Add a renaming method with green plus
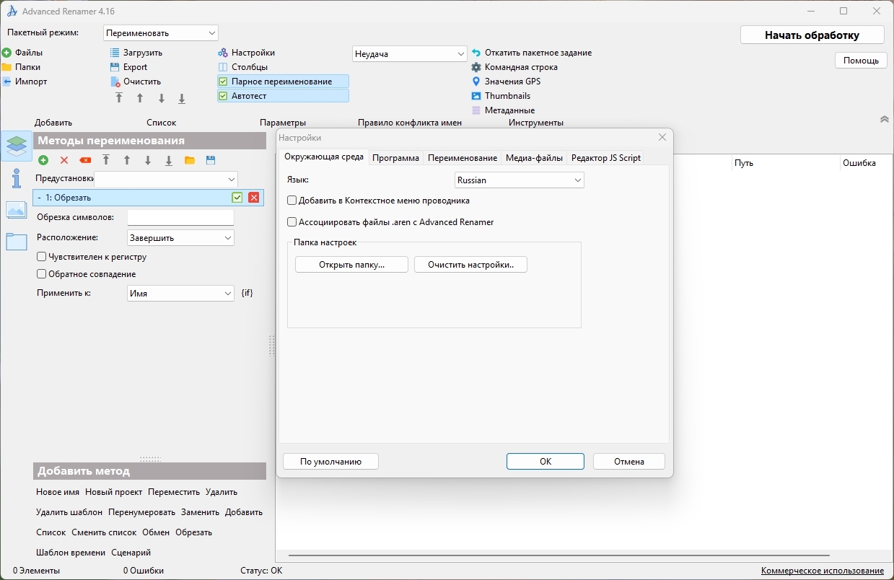The width and height of the screenshot is (894, 580). tap(43, 160)
